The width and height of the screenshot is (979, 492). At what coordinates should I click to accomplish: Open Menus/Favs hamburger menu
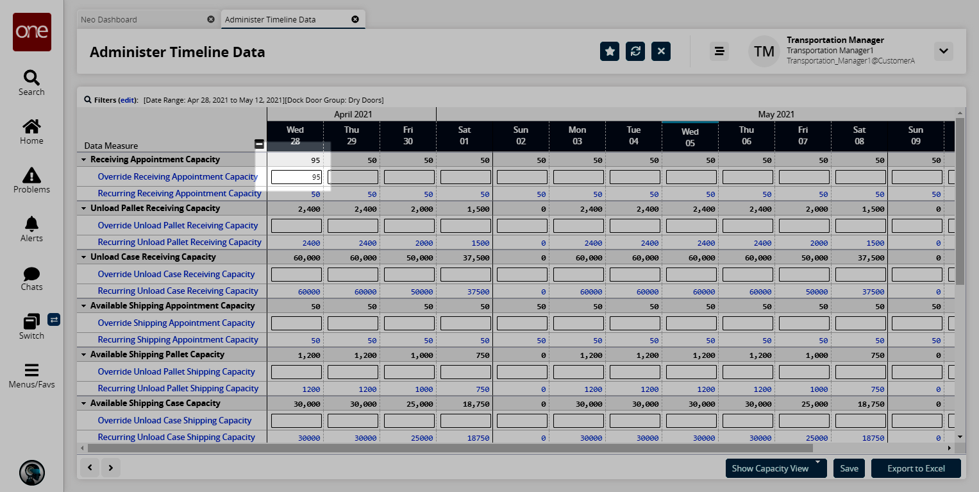click(31, 371)
